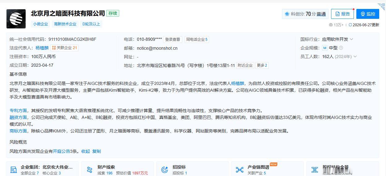Viewport: 386px width, 176px height.
Task: Open the 招投标 card title
Action: pyautogui.click(x=179, y=167)
